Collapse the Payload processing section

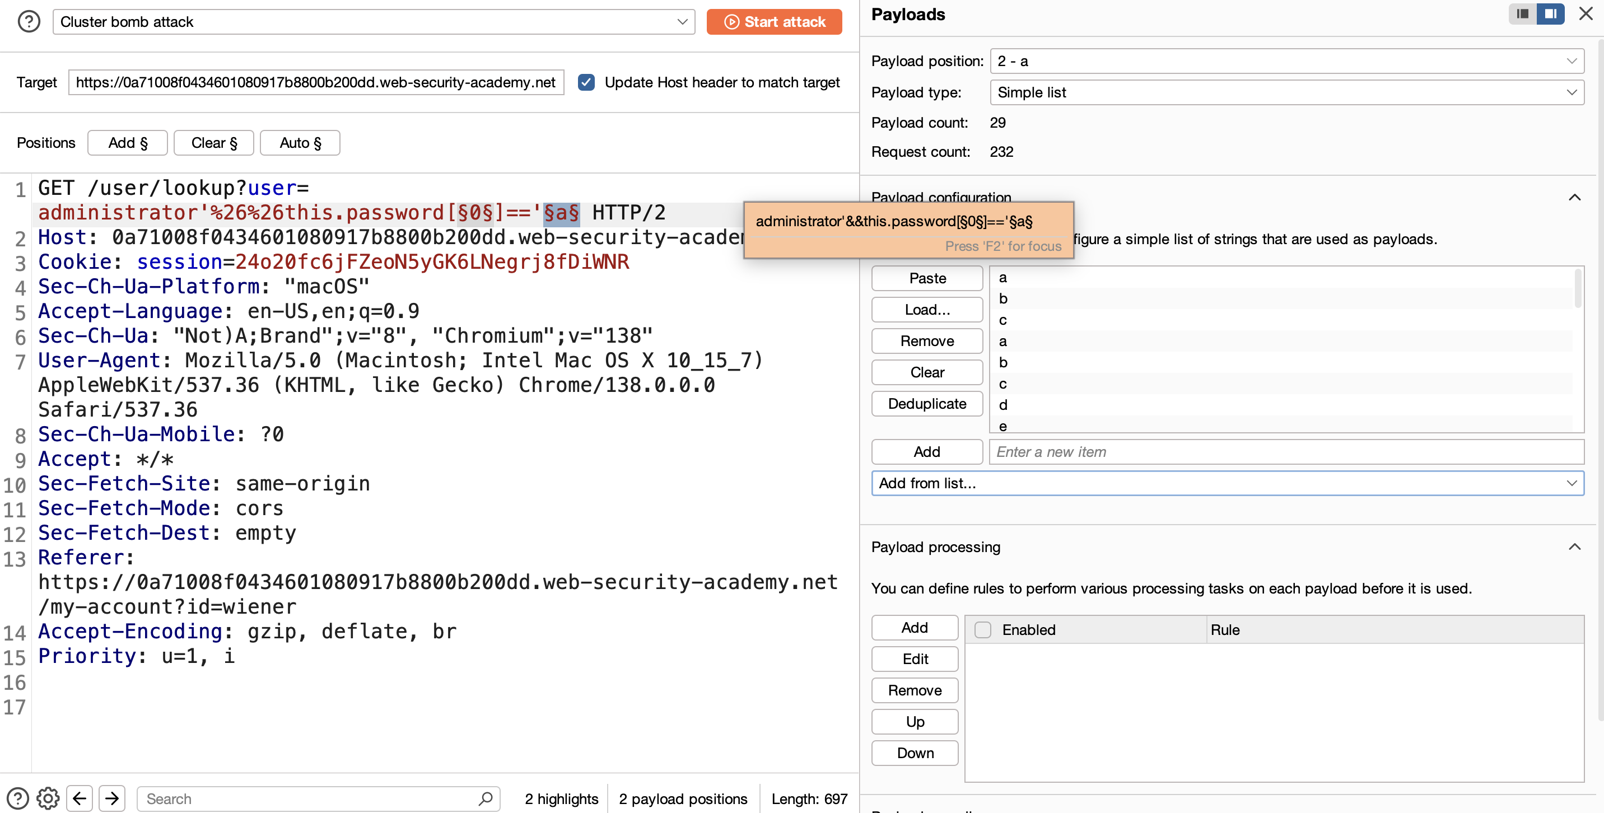pos(1574,546)
